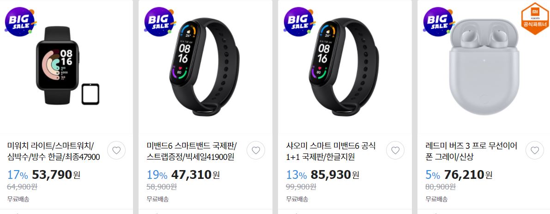Add the Mi Band 6 1+1 bundle to wishlist

coord(395,151)
